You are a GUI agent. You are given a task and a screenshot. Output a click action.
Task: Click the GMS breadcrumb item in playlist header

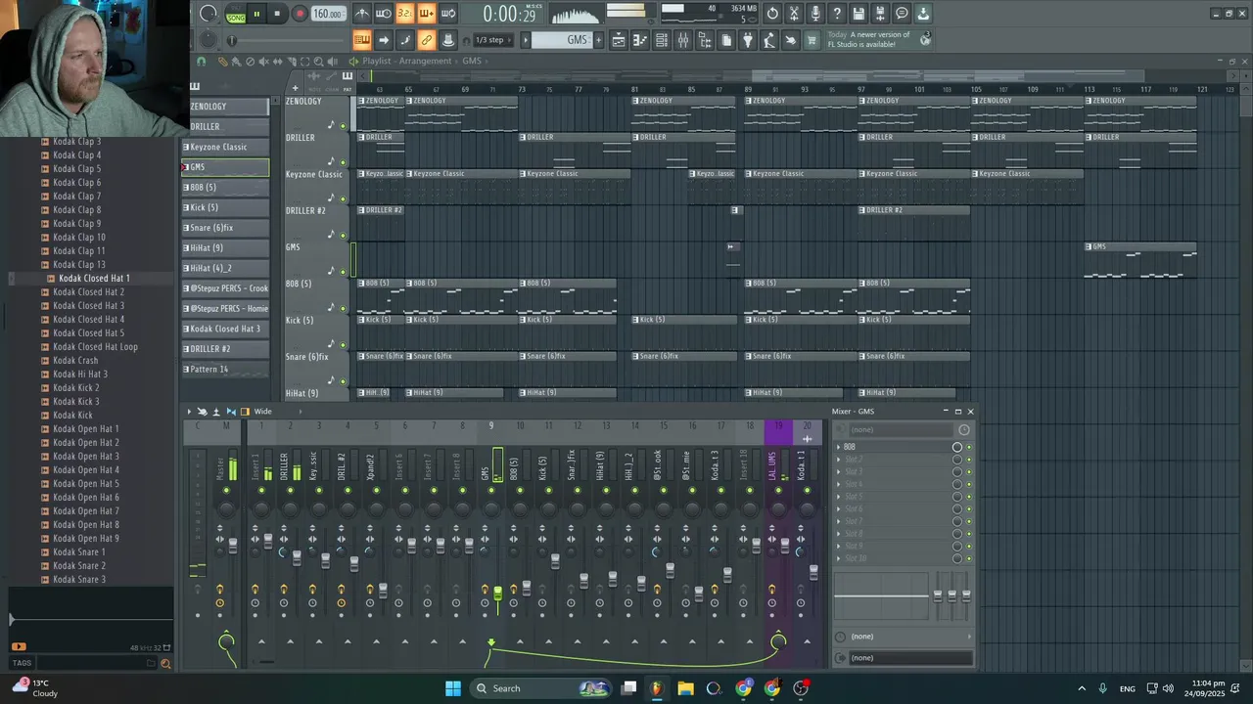point(472,61)
